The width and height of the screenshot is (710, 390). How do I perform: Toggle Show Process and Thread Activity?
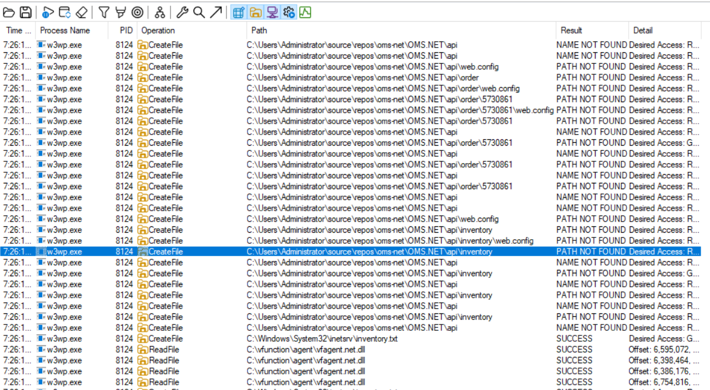click(289, 12)
